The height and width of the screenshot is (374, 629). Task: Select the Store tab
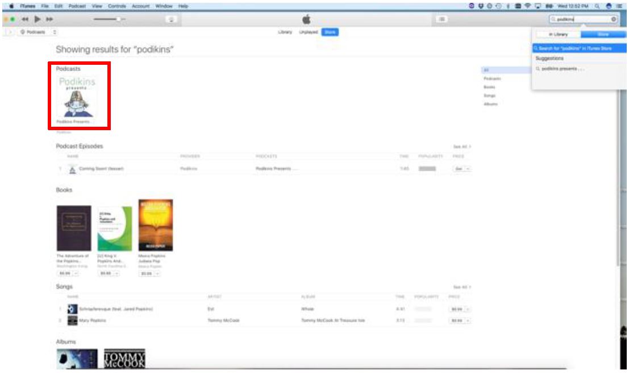(x=330, y=32)
